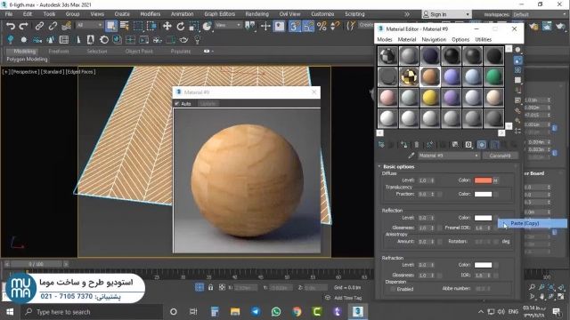Click the teapot Render icon
The width and height of the screenshot is (570, 320).
(x=184, y=39)
